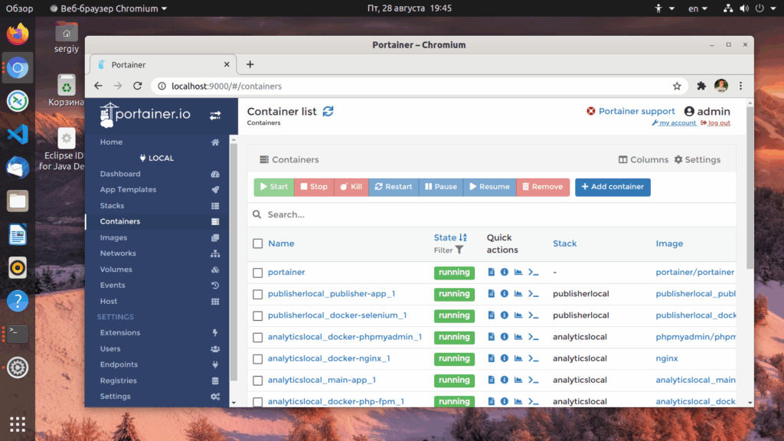Open exec console icon for publisherlocal_publisher-app_1
784x441 pixels.
[534, 294]
